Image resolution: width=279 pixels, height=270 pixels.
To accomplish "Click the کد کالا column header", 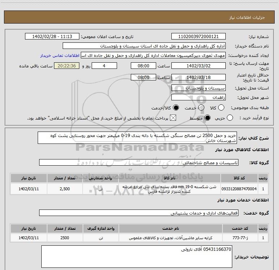I will (239, 178).
